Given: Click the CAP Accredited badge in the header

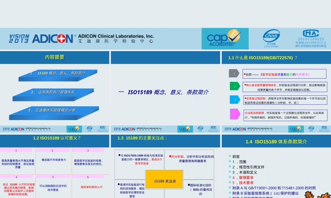Looking at the screenshot, I should tap(225, 39).
